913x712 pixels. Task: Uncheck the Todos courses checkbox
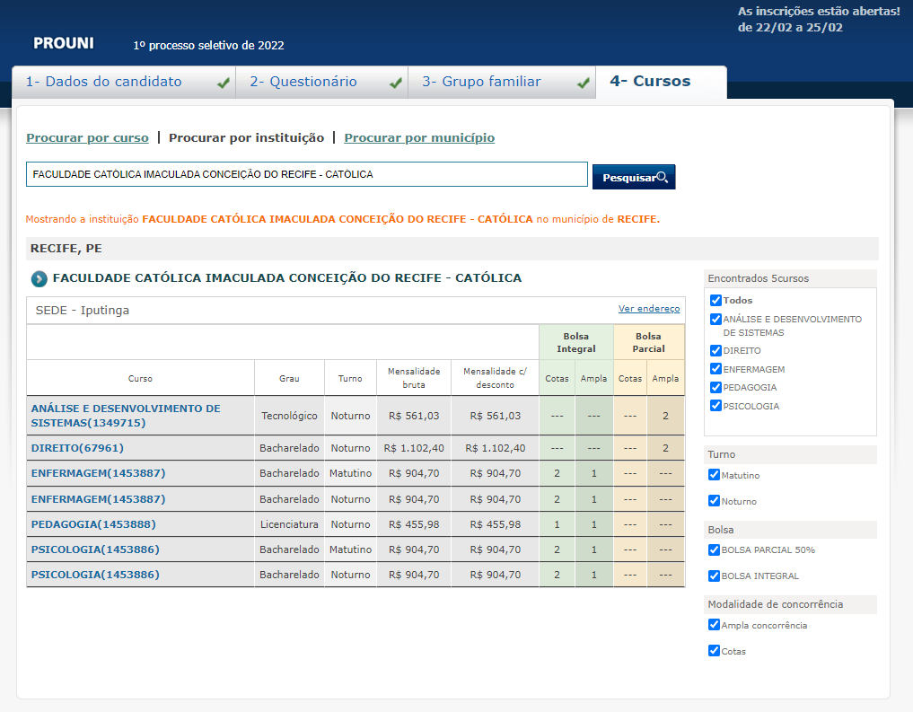tap(715, 301)
